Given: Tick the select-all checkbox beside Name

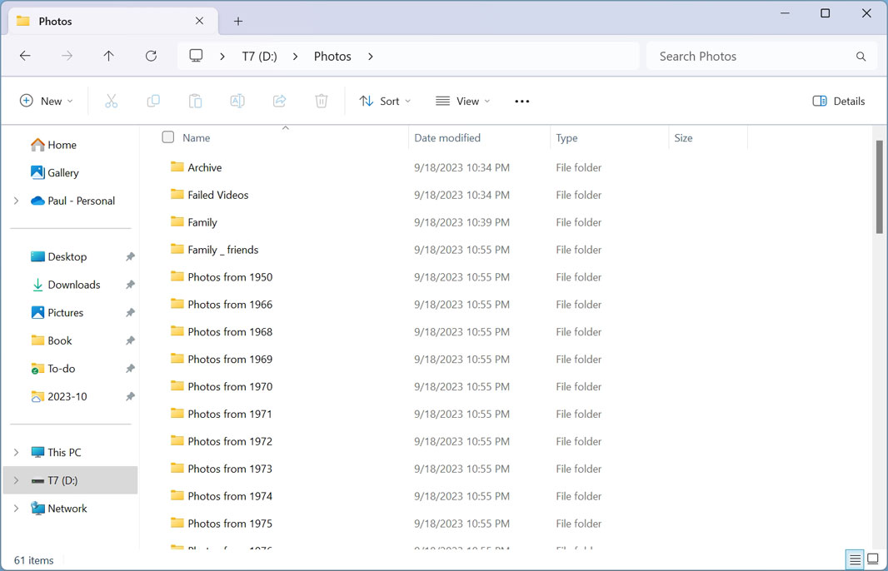Looking at the screenshot, I should coord(168,137).
